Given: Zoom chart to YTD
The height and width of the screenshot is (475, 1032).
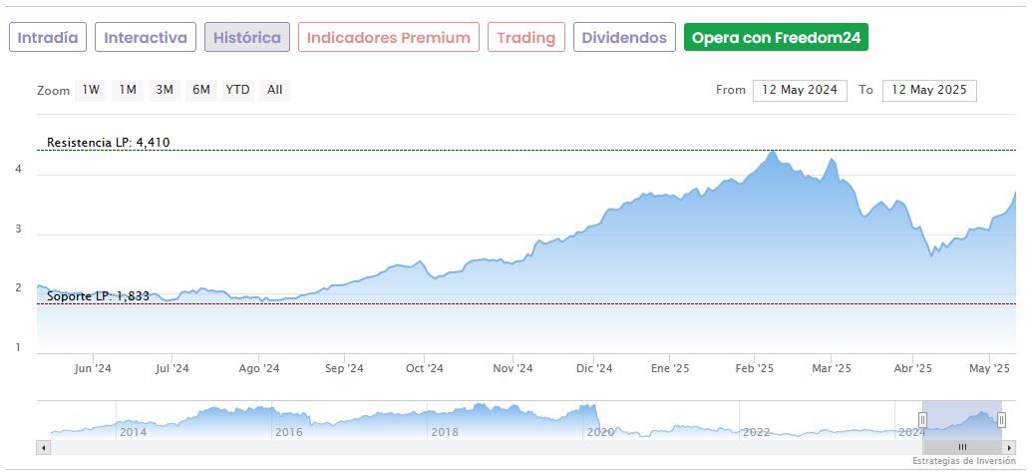Looking at the screenshot, I should tap(237, 90).
